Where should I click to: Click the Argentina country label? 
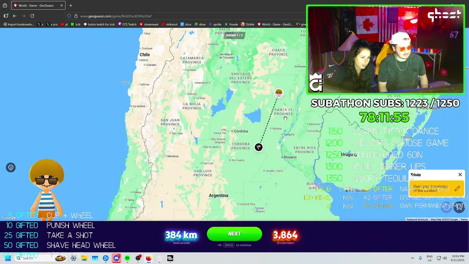(218, 195)
